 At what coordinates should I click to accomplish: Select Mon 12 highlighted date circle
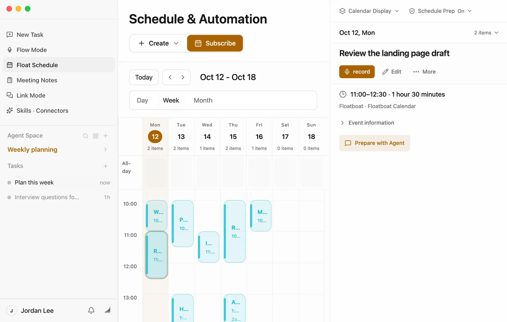point(155,137)
